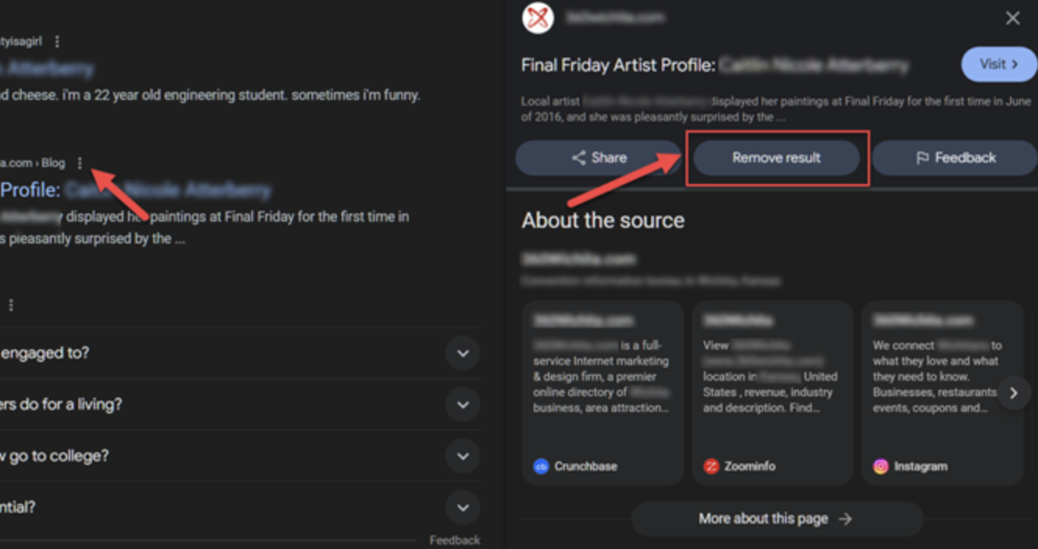Click the Feedback link under the questions
This screenshot has width=1038, height=549.
[454, 540]
